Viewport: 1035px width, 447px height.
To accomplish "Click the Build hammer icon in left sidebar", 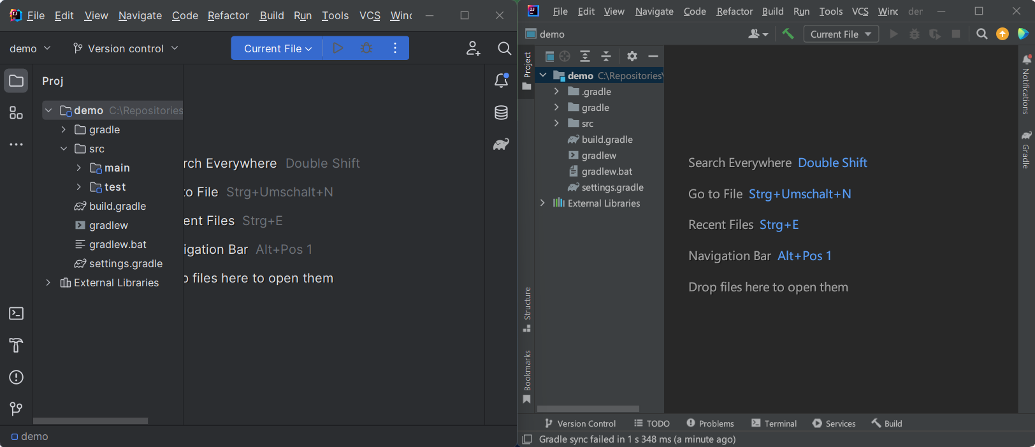I will (17, 345).
